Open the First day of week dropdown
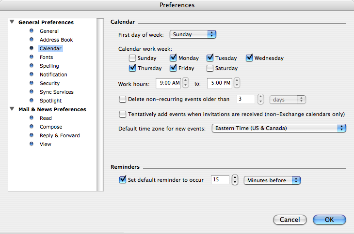The width and height of the screenshot is (354, 234). coord(193,34)
